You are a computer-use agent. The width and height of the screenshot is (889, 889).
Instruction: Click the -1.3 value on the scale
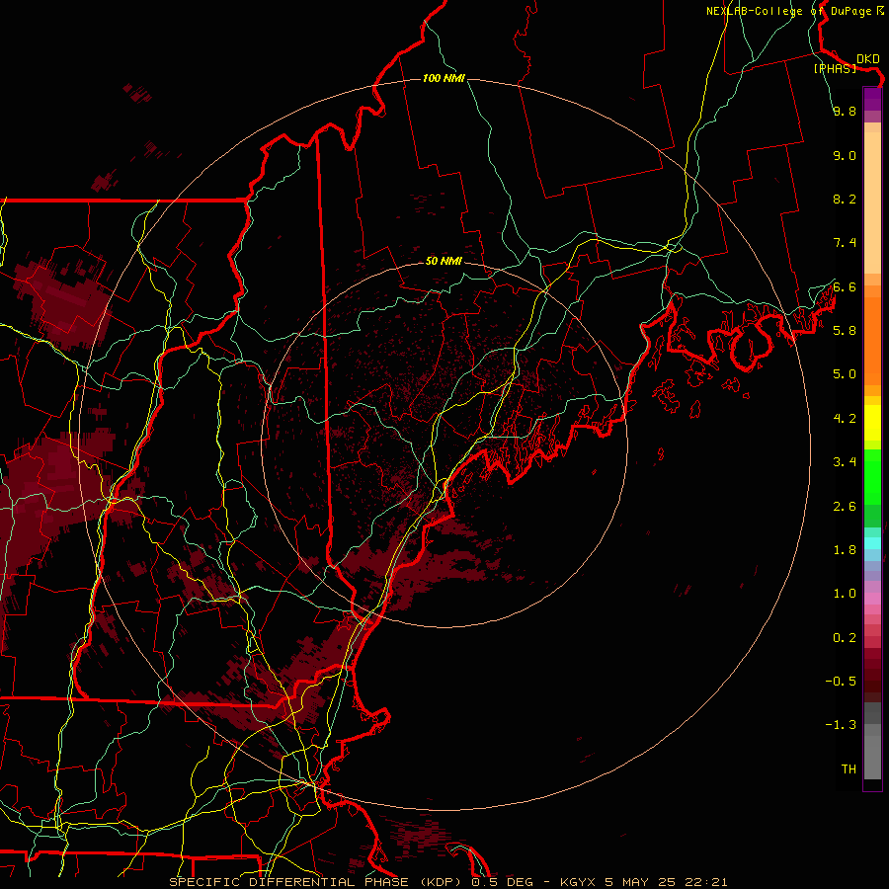click(841, 725)
